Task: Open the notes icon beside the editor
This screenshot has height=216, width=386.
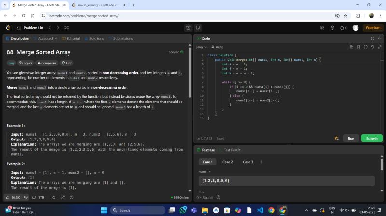Action: tap(198, 28)
